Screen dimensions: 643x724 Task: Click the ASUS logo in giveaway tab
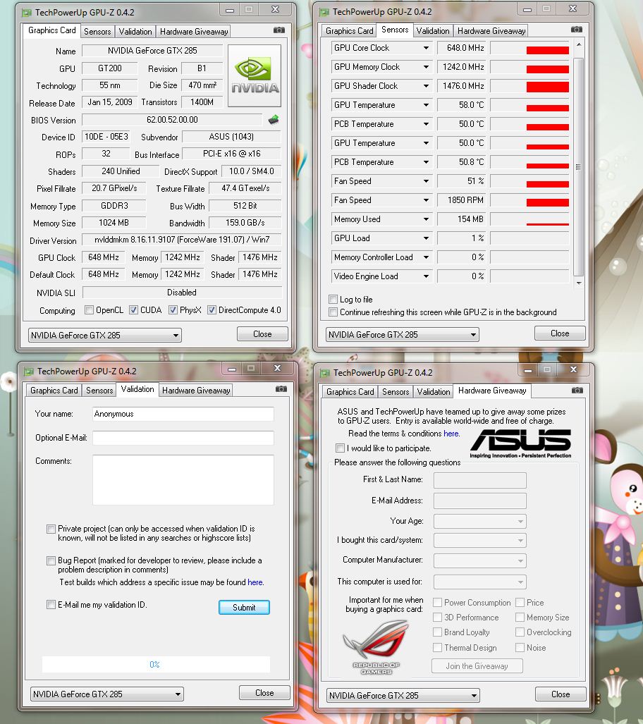tap(520, 443)
